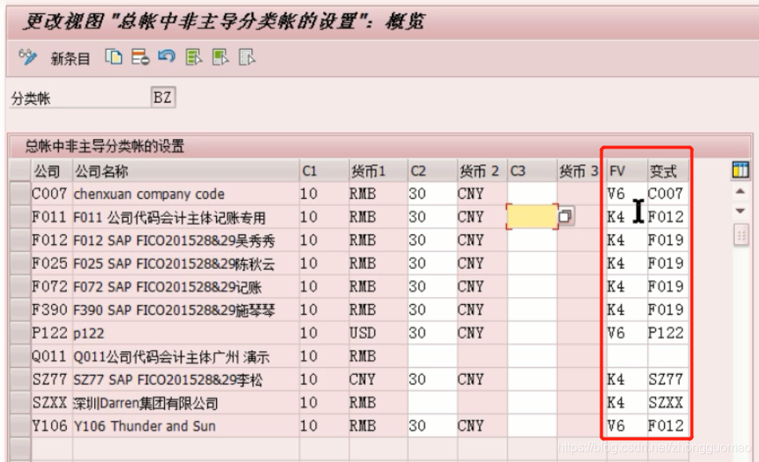This screenshot has width=759, height=462.
Task: Click the Select All toolbar icon
Action: pos(193,57)
